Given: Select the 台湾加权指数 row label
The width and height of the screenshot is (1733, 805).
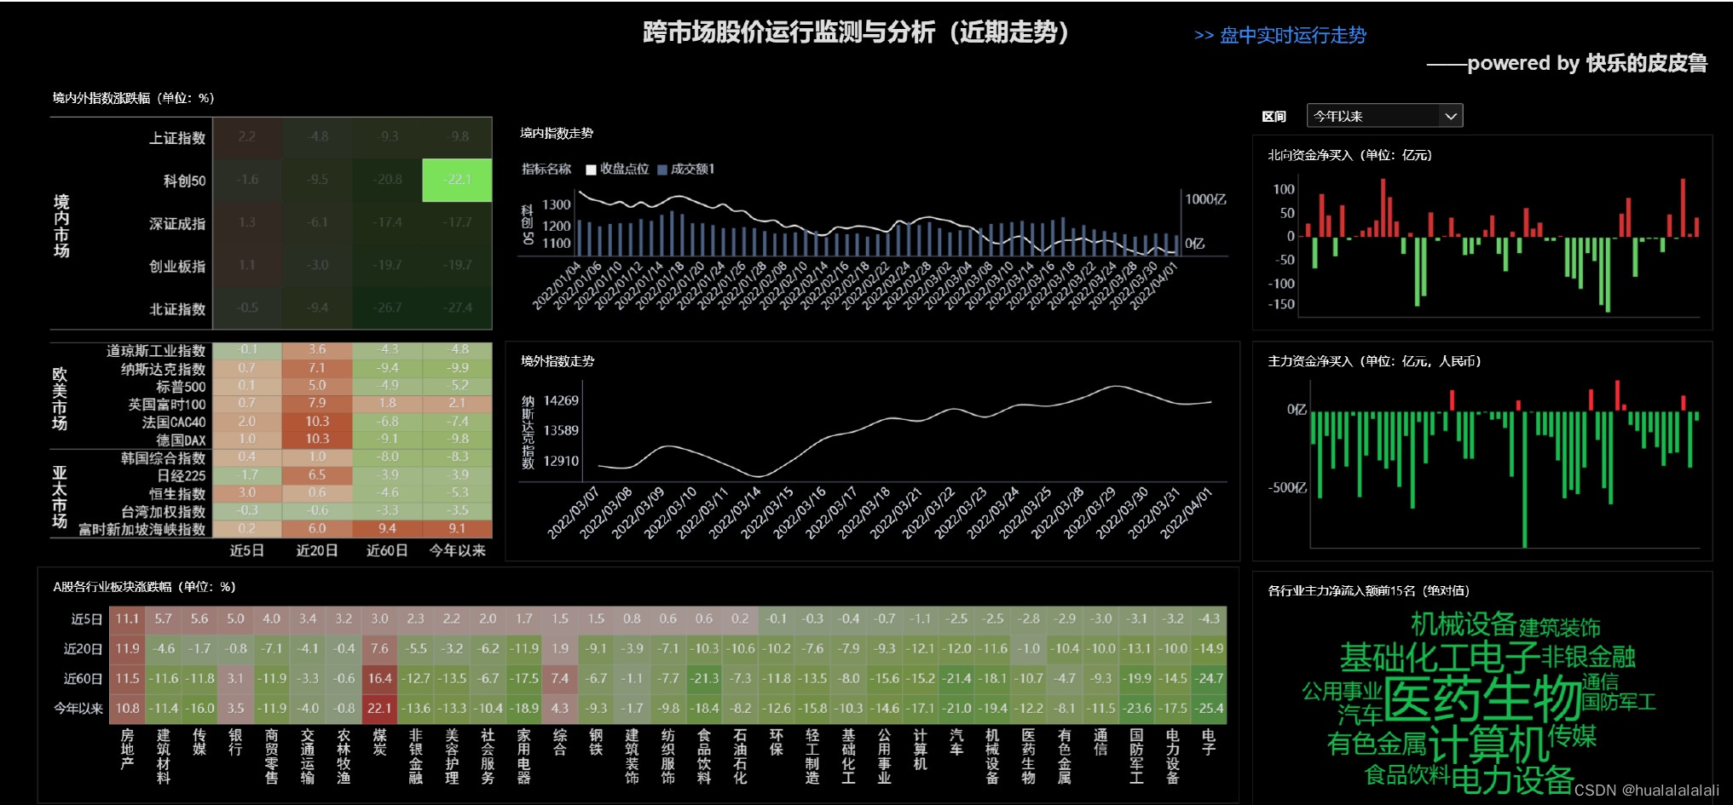Looking at the screenshot, I should (163, 512).
